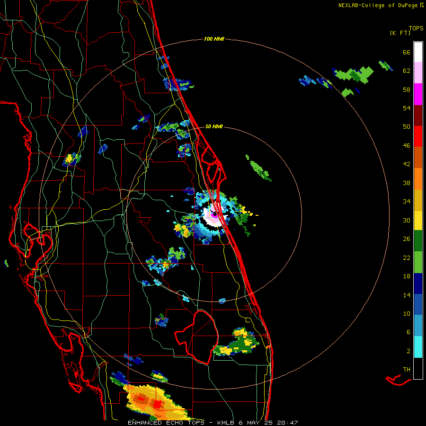Select the bright red legend swatch
Viewport: 426px width, 426px height.
tap(418, 136)
